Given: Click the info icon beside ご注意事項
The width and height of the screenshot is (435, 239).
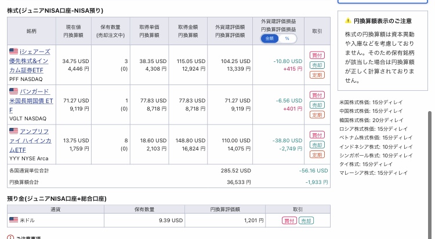Looking at the screenshot, I should [x=10, y=238].
